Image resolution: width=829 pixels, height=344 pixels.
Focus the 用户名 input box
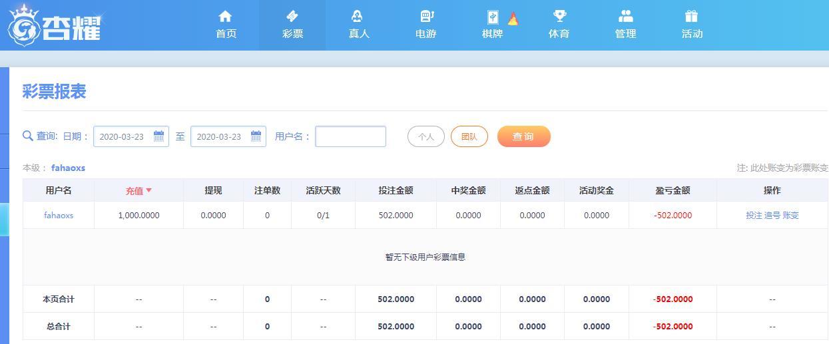click(350, 136)
